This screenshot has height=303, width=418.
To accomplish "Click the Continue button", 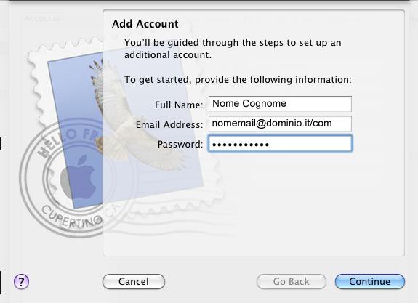I will 370,281.
